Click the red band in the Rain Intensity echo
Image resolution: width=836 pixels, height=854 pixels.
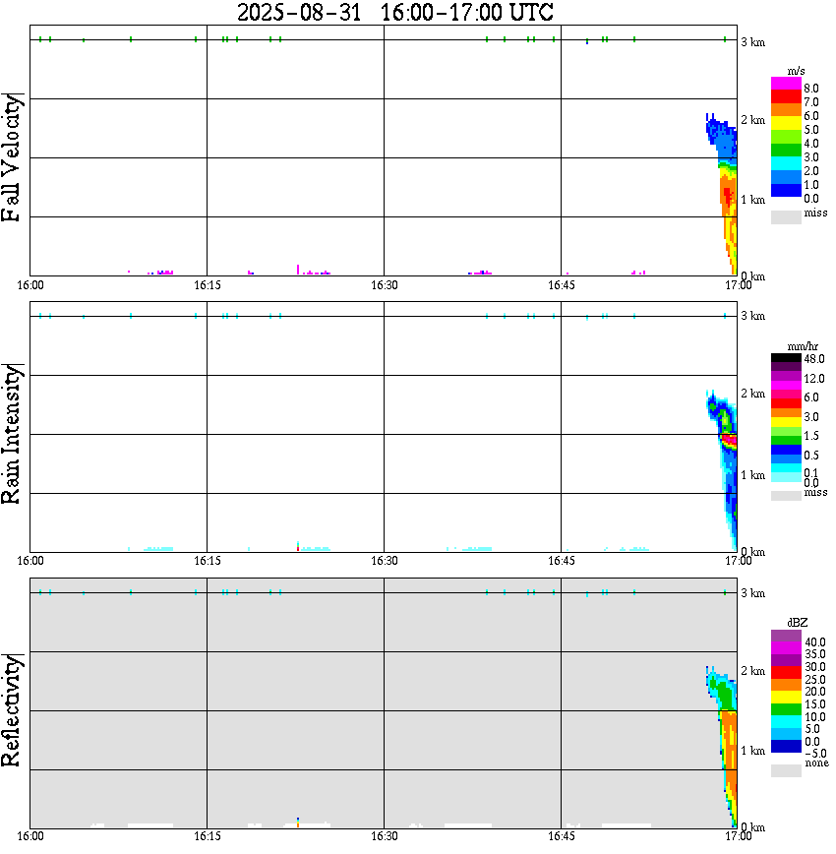pos(729,439)
